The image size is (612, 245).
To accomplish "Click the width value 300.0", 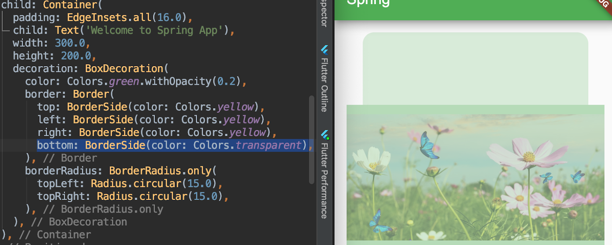I will pyautogui.click(x=70, y=43).
